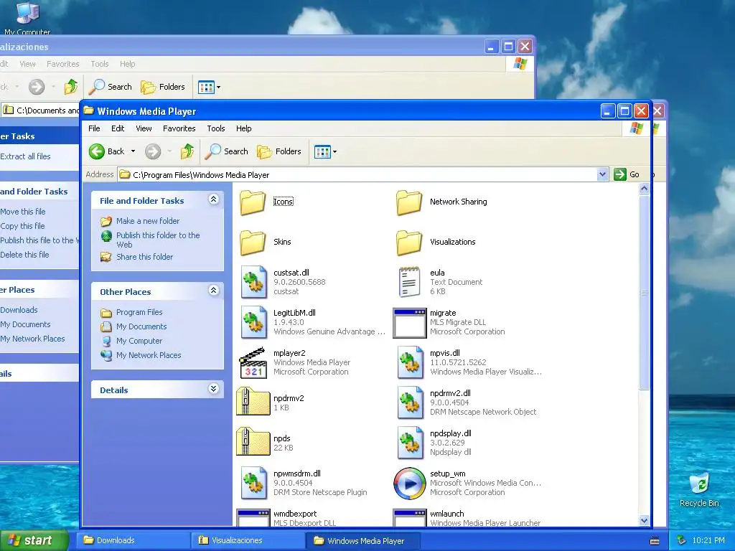The width and height of the screenshot is (735, 551).
Task: Select the npdsplay.dll file icon
Action: (410, 443)
